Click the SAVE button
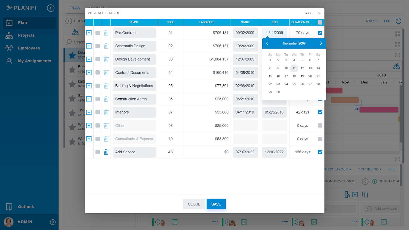This screenshot has width=409, height=230. [216, 204]
